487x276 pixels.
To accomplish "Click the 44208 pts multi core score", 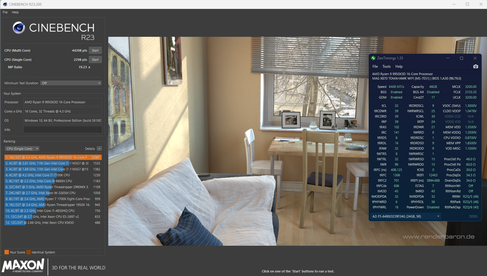I will point(79,50).
